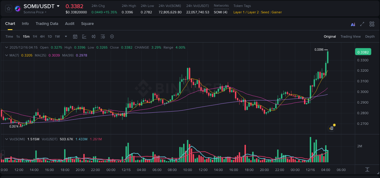Switch chart to Depth view
Viewport: 380px width, 178px height.
coord(370,36)
